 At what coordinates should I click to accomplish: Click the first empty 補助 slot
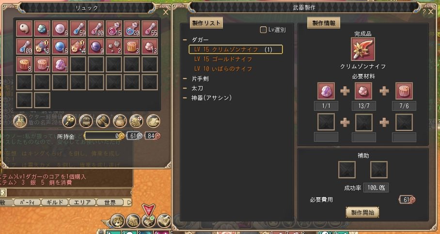(347, 170)
